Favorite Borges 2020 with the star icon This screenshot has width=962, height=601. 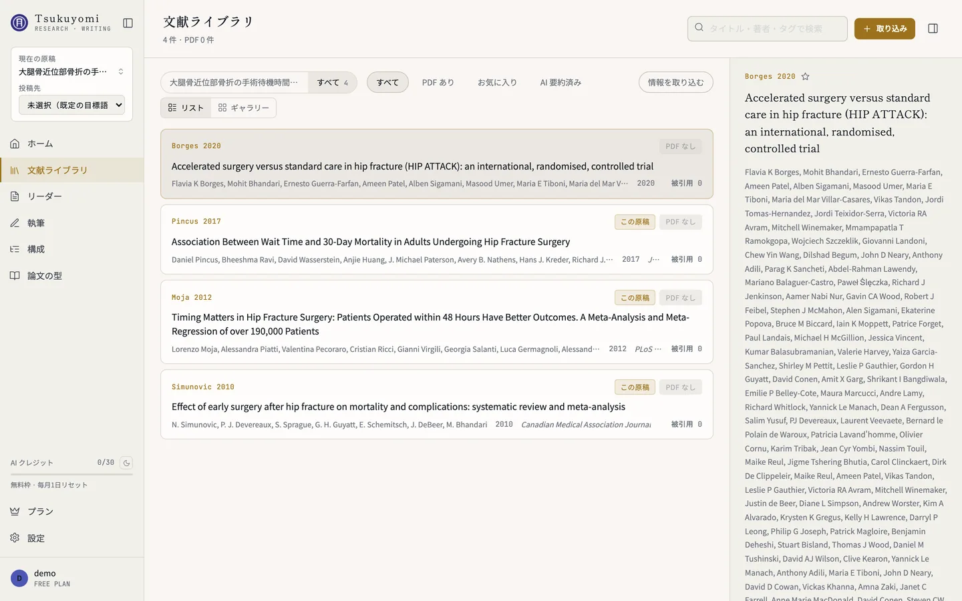click(806, 77)
